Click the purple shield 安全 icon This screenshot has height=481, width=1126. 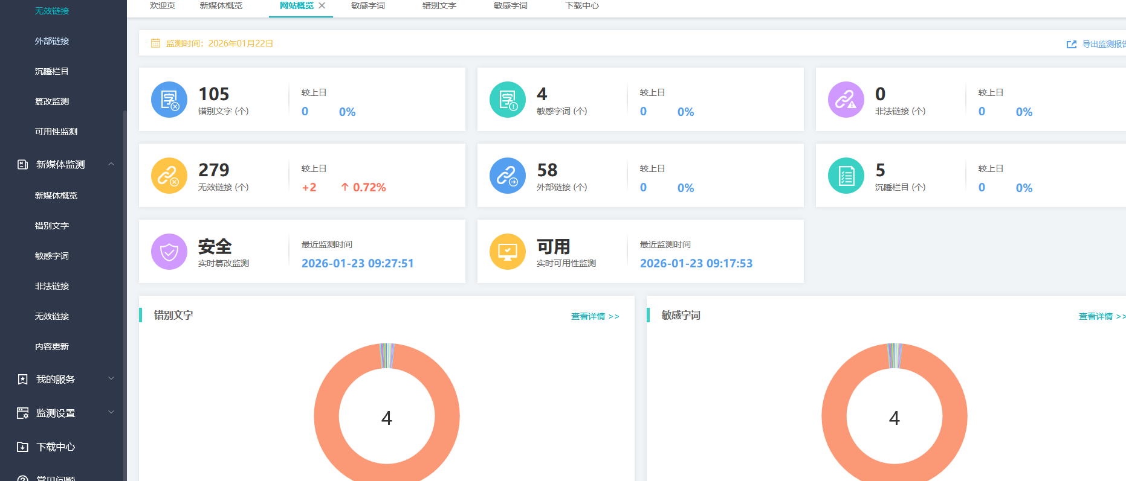coord(169,252)
